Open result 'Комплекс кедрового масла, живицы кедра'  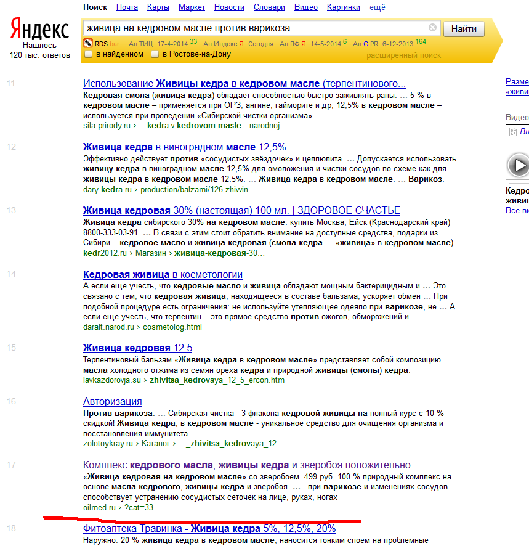coord(251,465)
